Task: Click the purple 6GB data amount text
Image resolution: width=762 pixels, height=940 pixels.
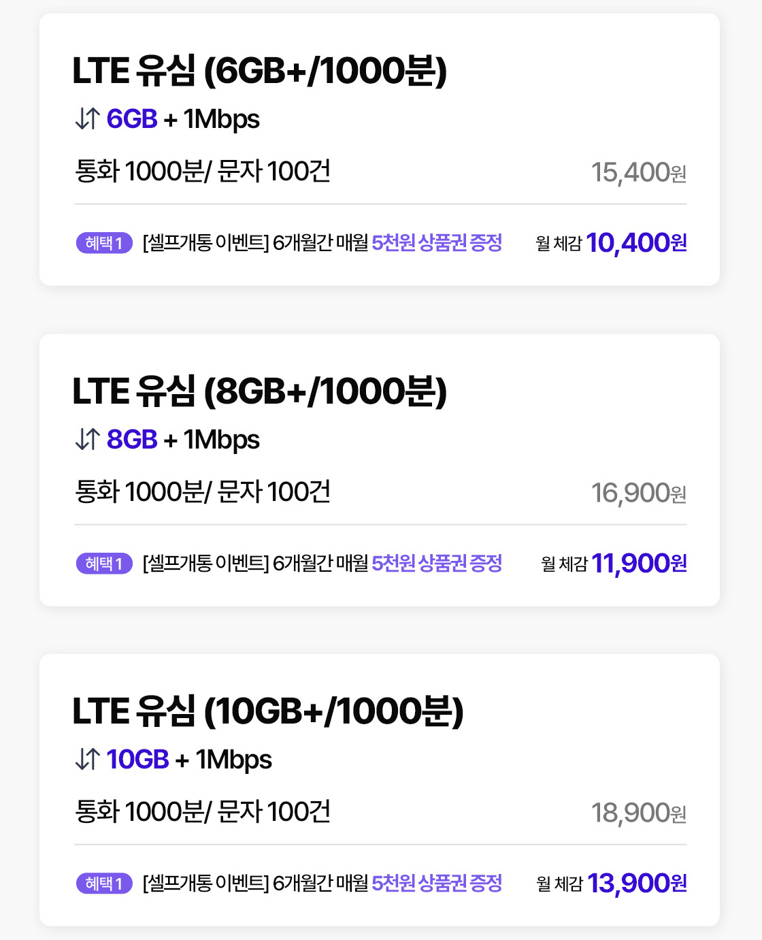Action: (132, 119)
